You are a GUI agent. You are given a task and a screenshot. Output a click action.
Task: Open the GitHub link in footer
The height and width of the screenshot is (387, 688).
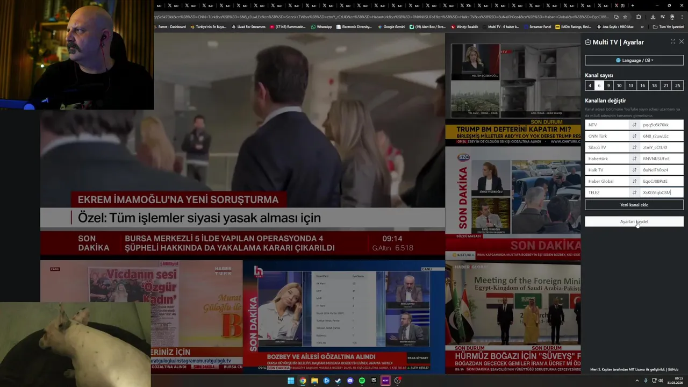click(673, 369)
